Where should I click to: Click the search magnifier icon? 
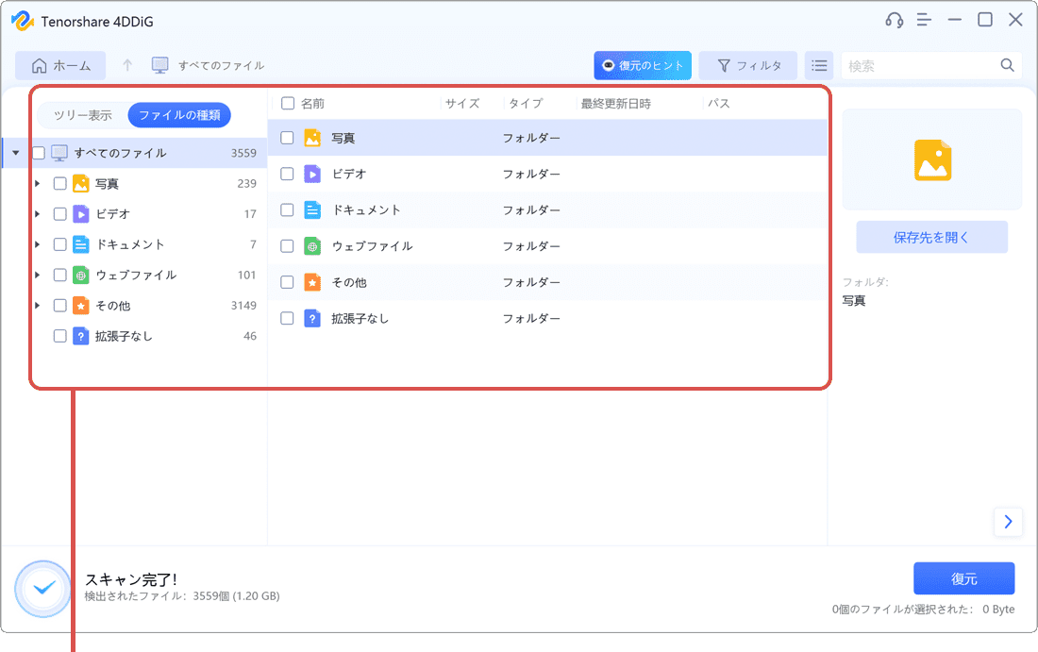[x=1006, y=65]
